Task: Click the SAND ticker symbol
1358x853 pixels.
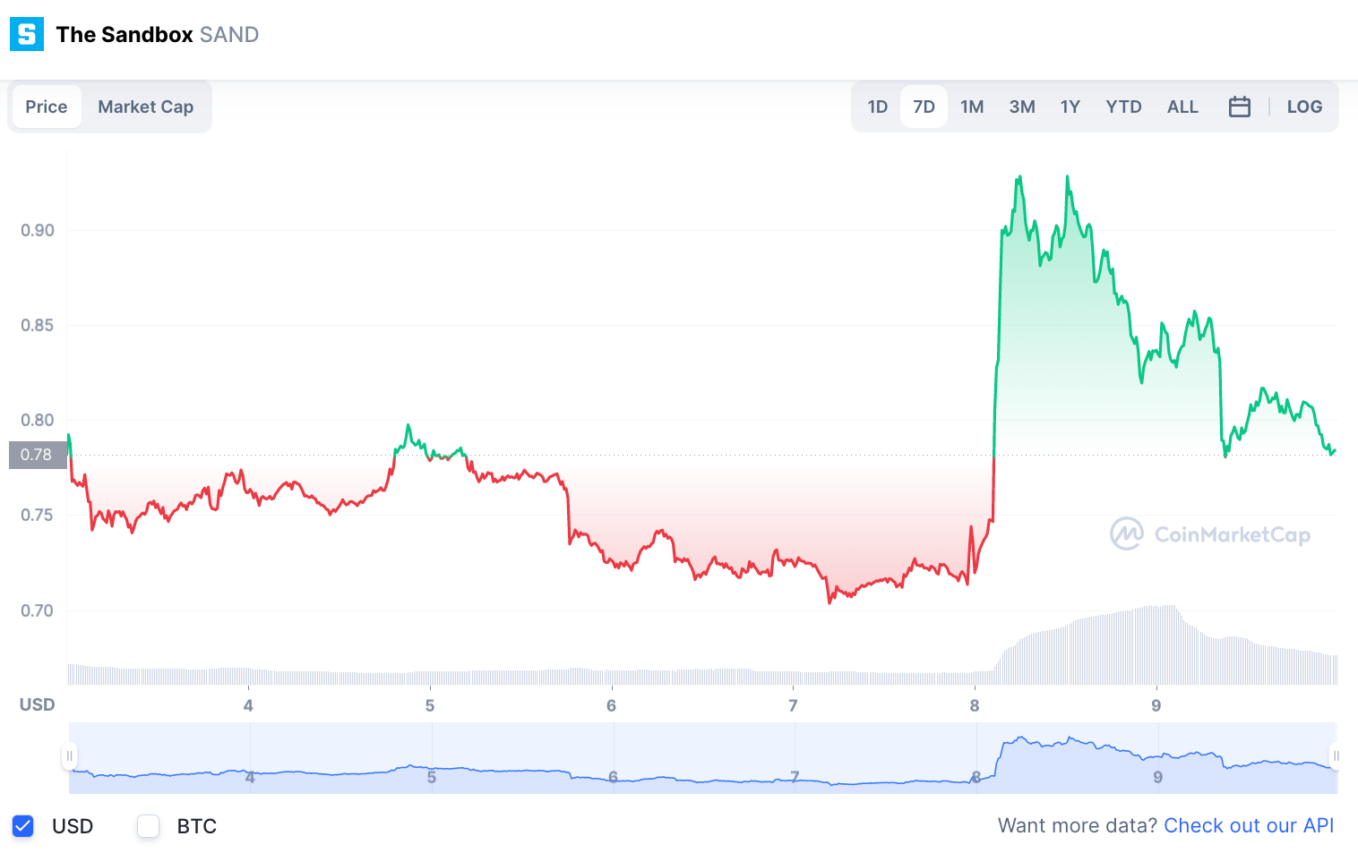Action: pyautogui.click(x=229, y=34)
